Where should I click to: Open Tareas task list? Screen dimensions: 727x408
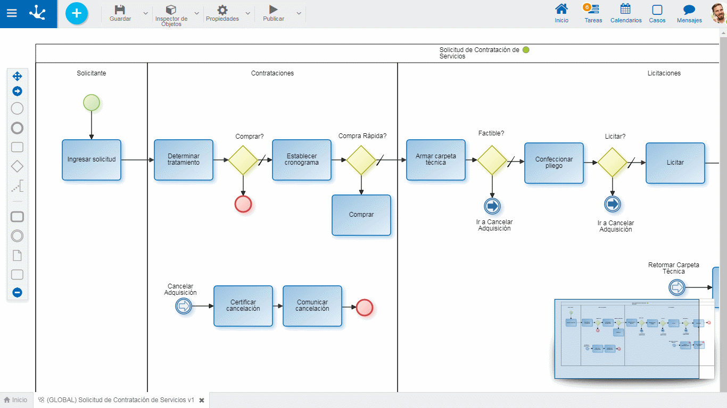pyautogui.click(x=593, y=13)
